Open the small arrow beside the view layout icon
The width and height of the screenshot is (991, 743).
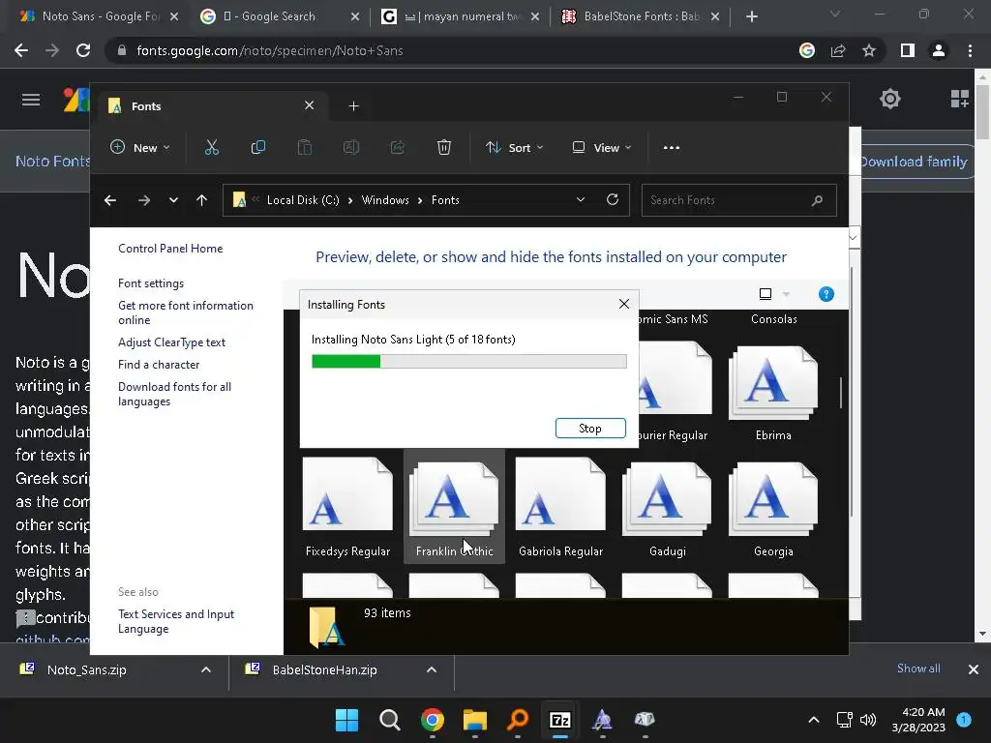(786, 294)
